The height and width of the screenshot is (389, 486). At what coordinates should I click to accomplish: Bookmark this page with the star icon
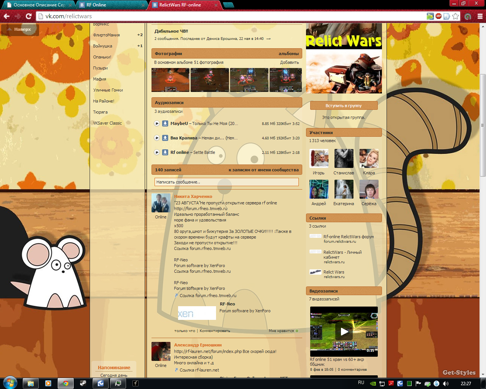pos(456,16)
